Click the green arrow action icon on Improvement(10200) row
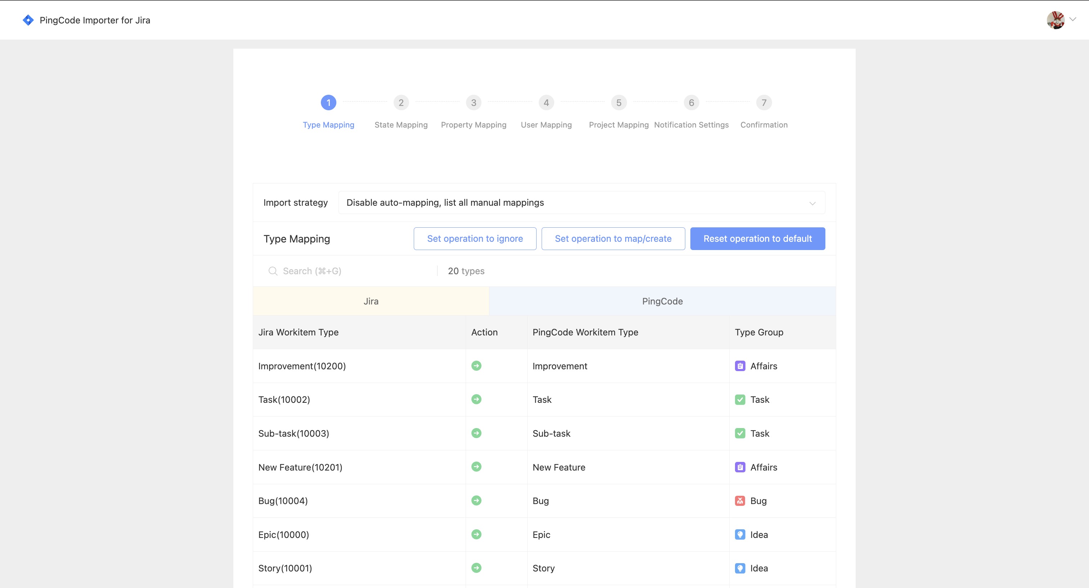The image size is (1089, 588). 476,366
